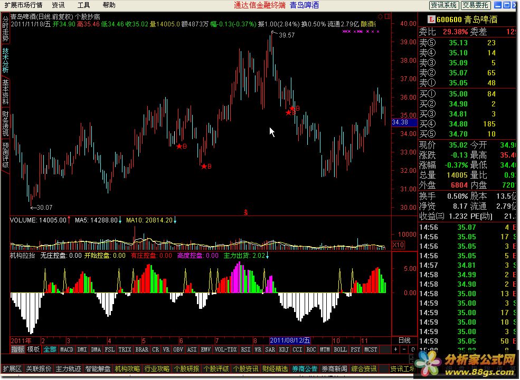
Task: Open the 财经精选 bottom tab
Action: point(275,369)
